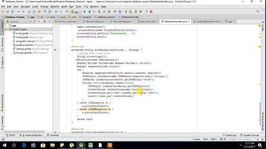Click the Stop square icon
266x149 pixels.
pyautogui.click(x=109, y=12)
